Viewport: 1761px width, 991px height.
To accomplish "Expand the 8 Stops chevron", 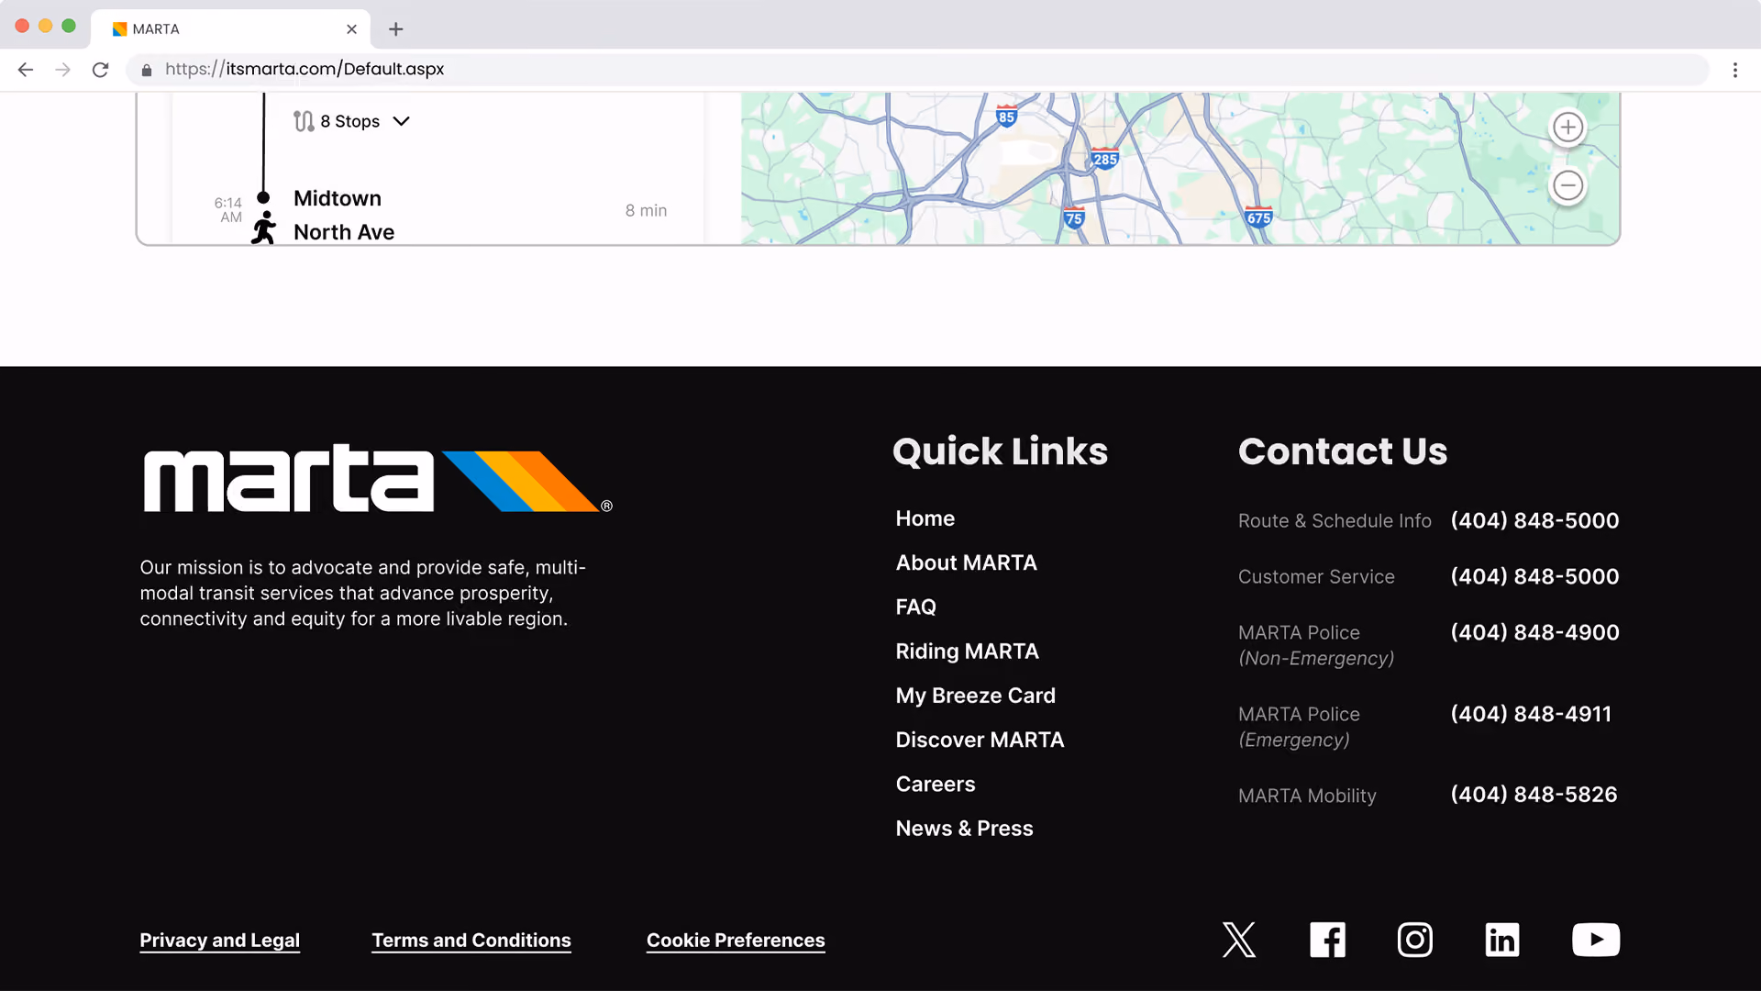I will (401, 121).
